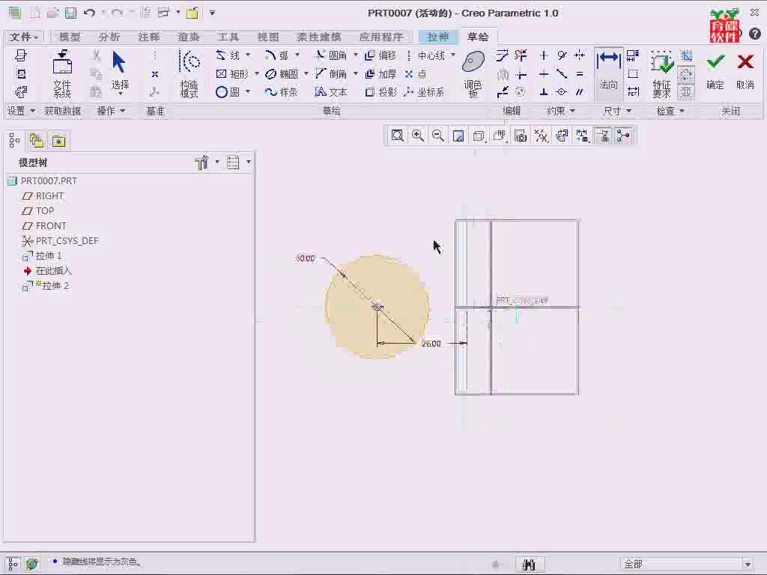Switch to the Analysis (分析) tab
This screenshot has width=767, height=575.
(x=109, y=37)
